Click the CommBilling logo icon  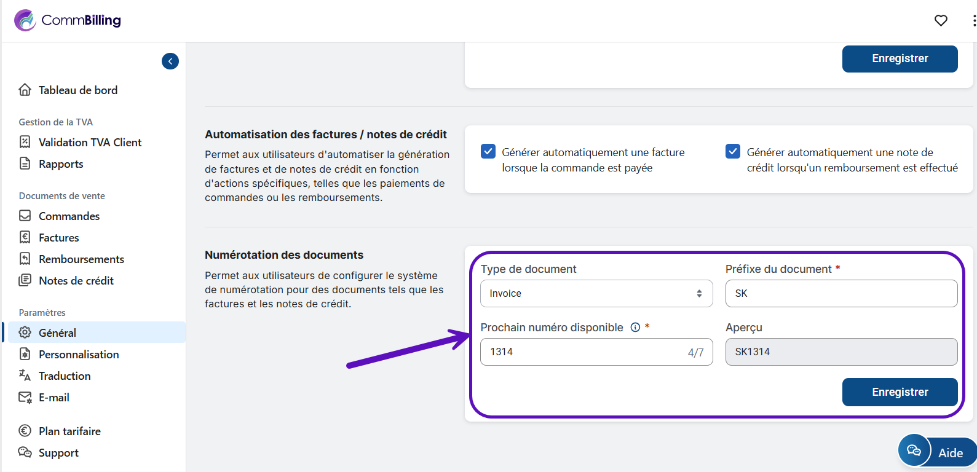tap(25, 20)
